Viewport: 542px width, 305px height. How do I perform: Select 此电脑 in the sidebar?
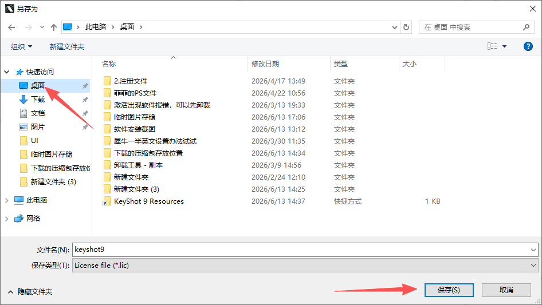(37, 200)
